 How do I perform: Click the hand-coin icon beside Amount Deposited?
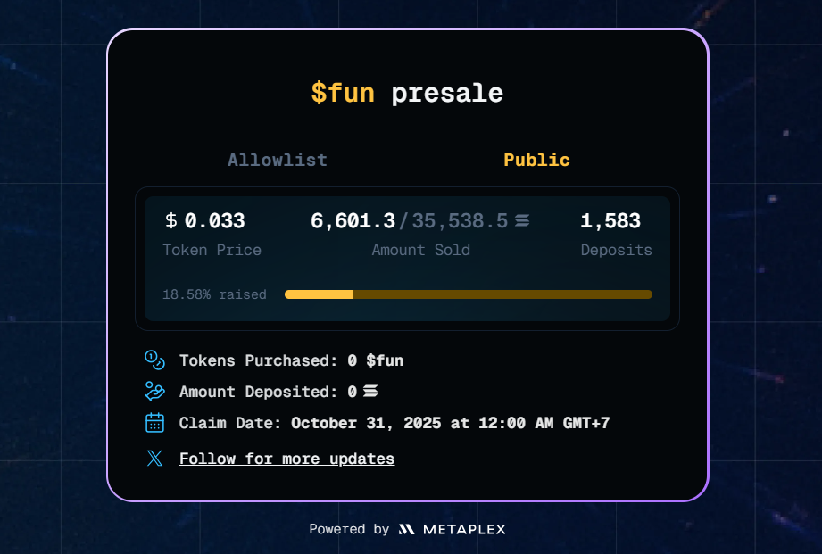154,392
